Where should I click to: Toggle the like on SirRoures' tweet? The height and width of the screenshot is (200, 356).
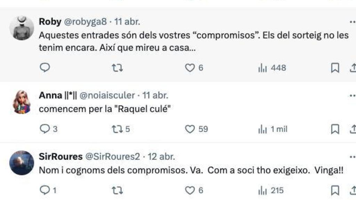click(190, 190)
